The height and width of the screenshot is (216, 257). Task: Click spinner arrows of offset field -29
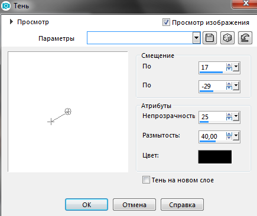(x=229, y=86)
